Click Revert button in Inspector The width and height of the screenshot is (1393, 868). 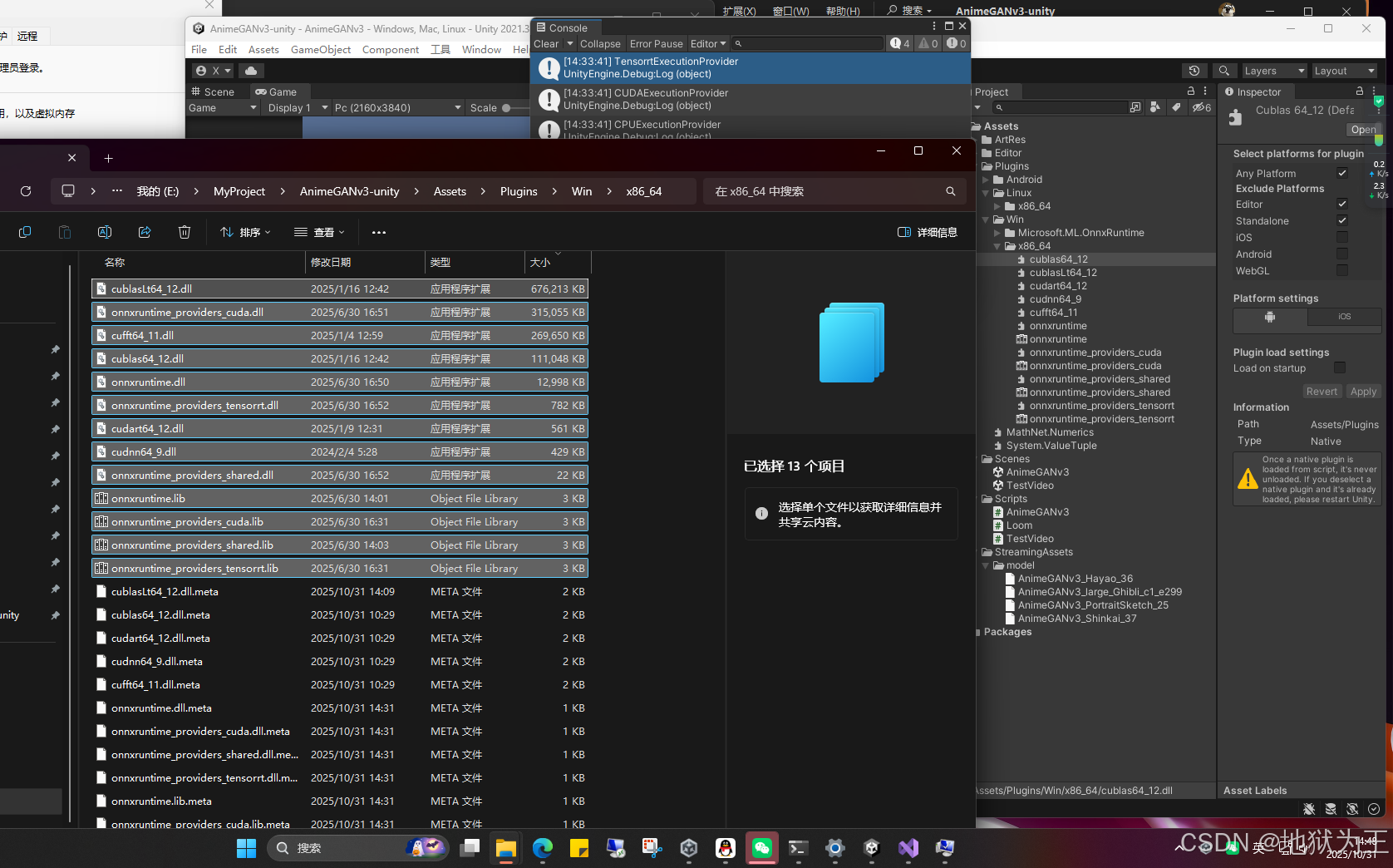[1322, 391]
